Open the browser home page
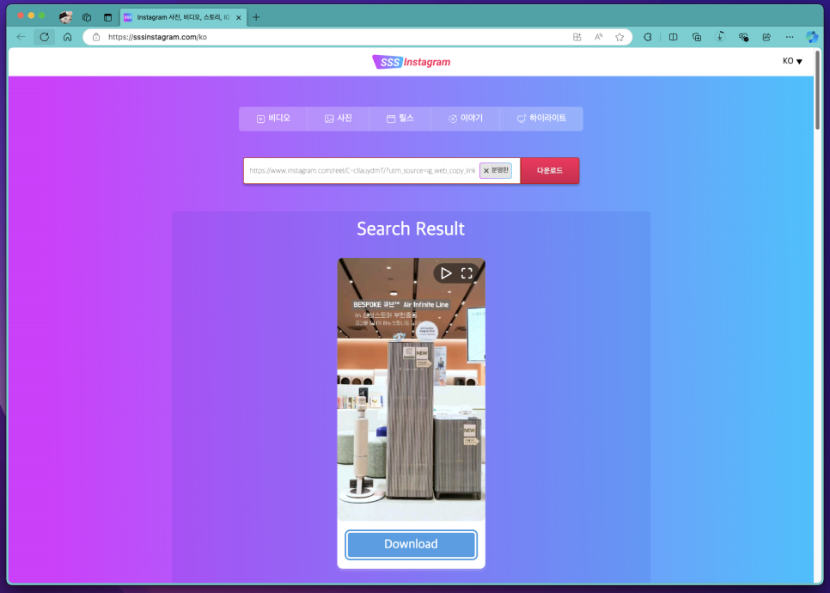 coord(67,37)
